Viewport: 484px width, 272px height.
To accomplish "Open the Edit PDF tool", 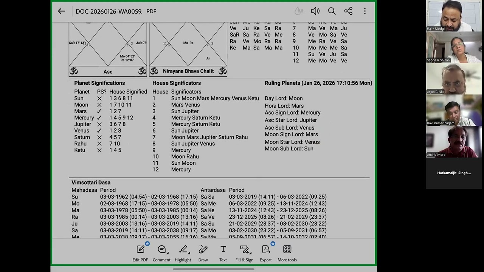I will click(x=140, y=253).
